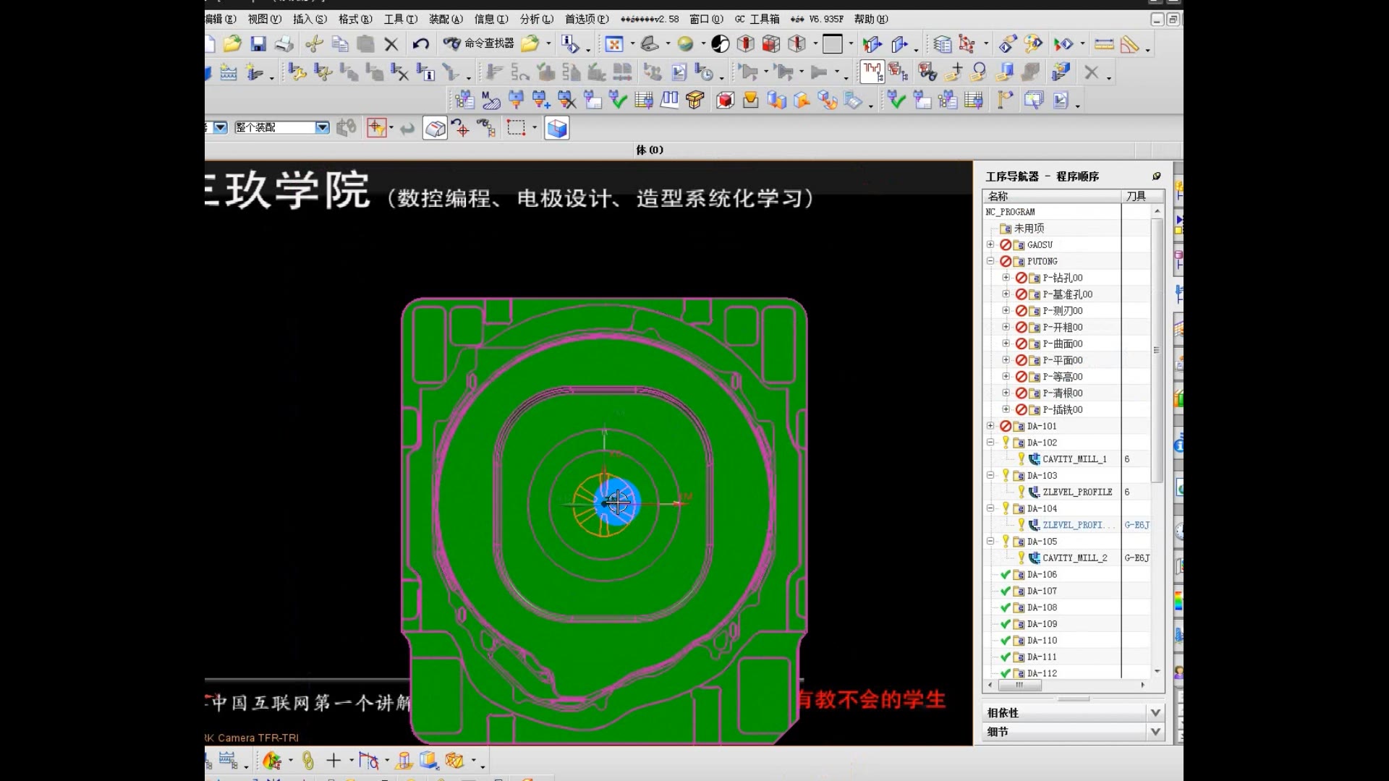Open the 整个装配 scope dropdown

[322, 128]
